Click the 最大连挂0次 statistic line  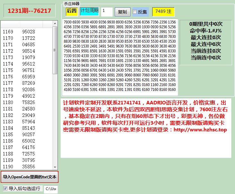click(206, 38)
